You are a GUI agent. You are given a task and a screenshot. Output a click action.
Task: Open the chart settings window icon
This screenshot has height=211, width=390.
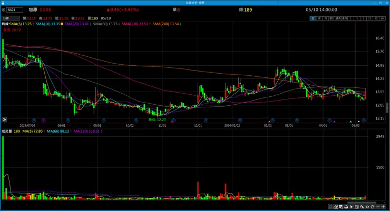pyautogui.click(x=340, y=207)
